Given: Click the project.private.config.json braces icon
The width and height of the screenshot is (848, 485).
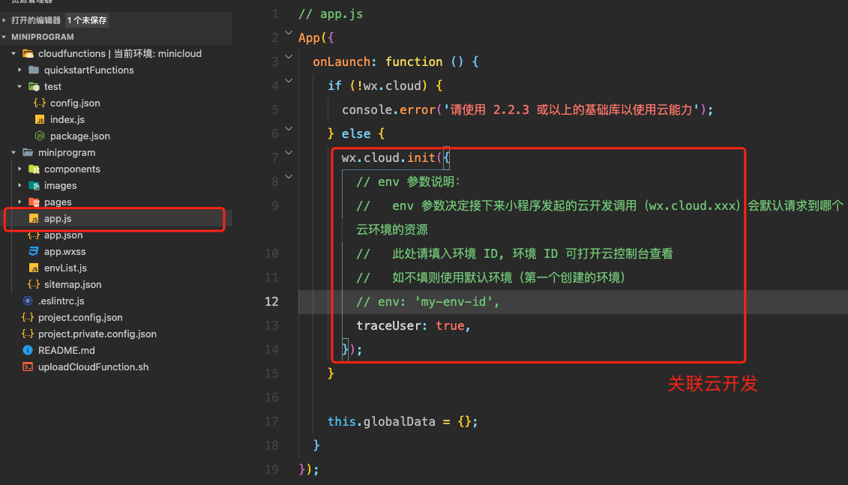Looking at the screenshot, I should pyautogui.click(x=28, y=334).
